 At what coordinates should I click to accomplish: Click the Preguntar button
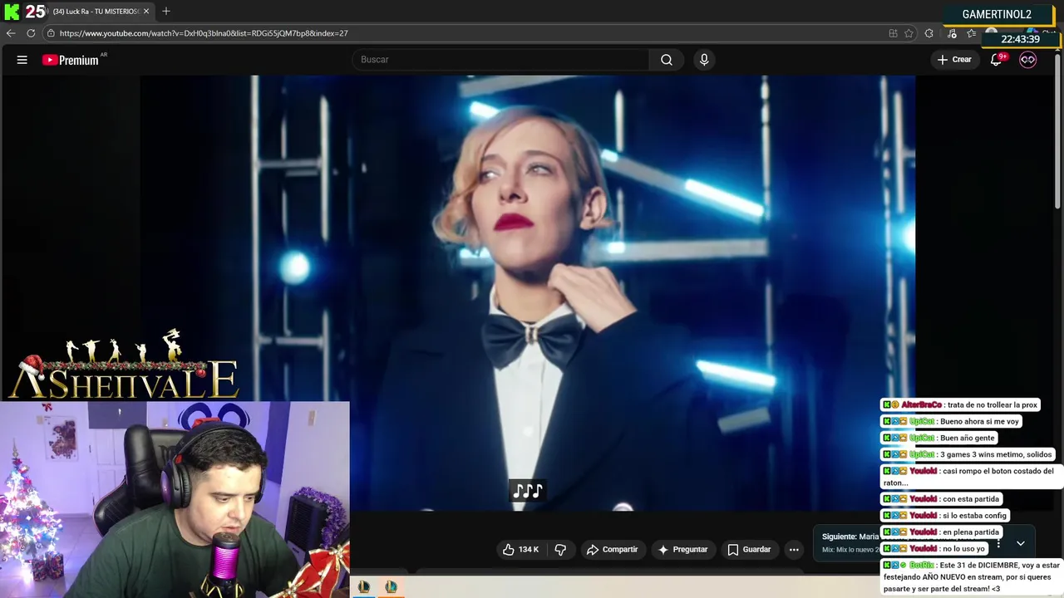[x=682, y=550]
